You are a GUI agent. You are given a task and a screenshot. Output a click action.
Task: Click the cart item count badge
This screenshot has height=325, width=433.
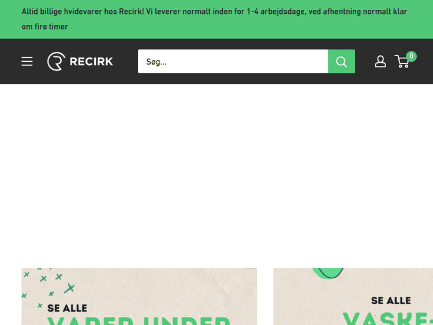coord(411,57)
